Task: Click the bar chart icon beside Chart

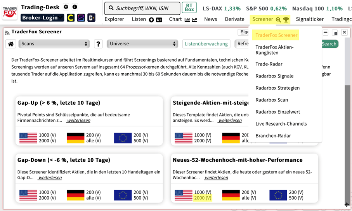Action: (x=187, y=20)
